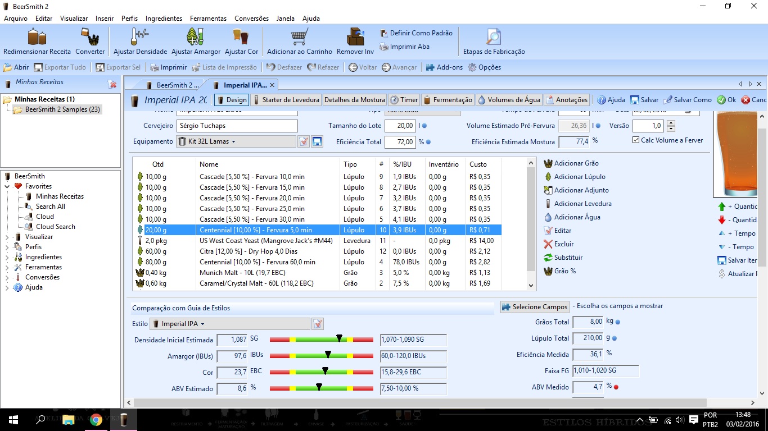Screen dimensions: 768x431
Task: Click Adicionar Lúpulo
Action: coord(575,177)
